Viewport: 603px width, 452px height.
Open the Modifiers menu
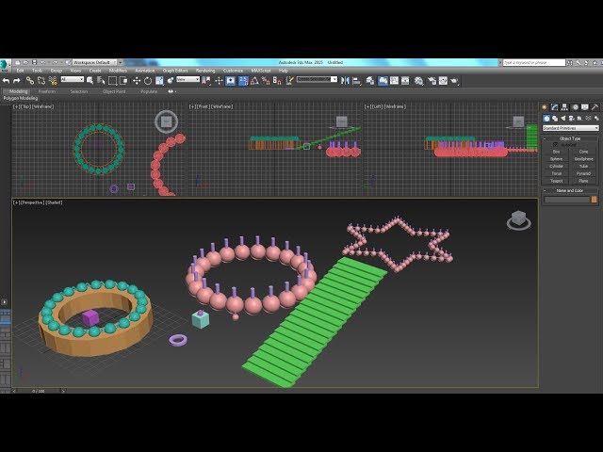(x=118, y=71)
